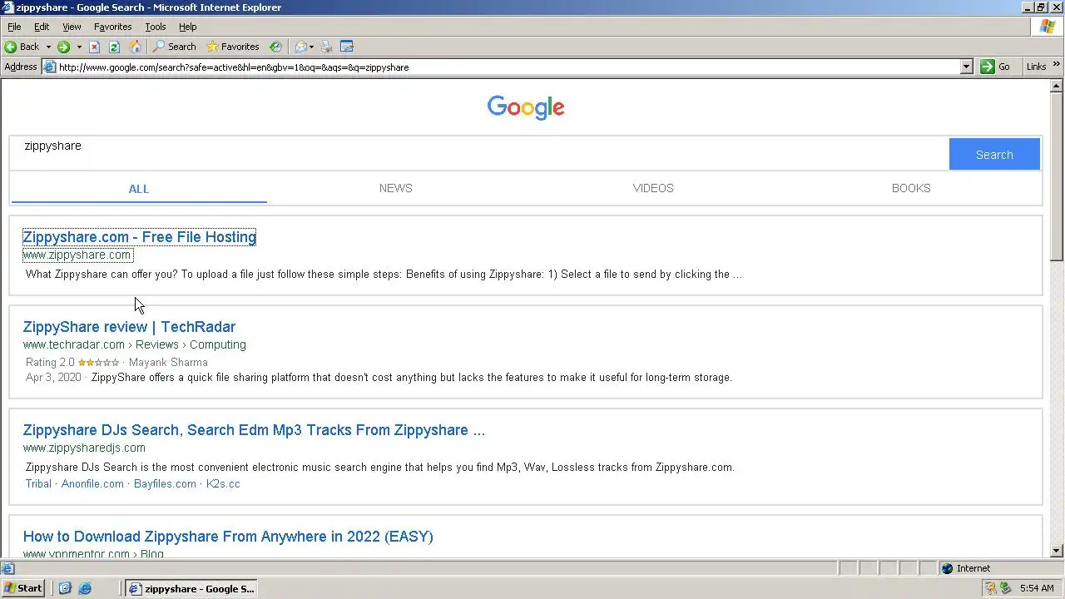Open the Tribal sitelink

click(38, 483)
